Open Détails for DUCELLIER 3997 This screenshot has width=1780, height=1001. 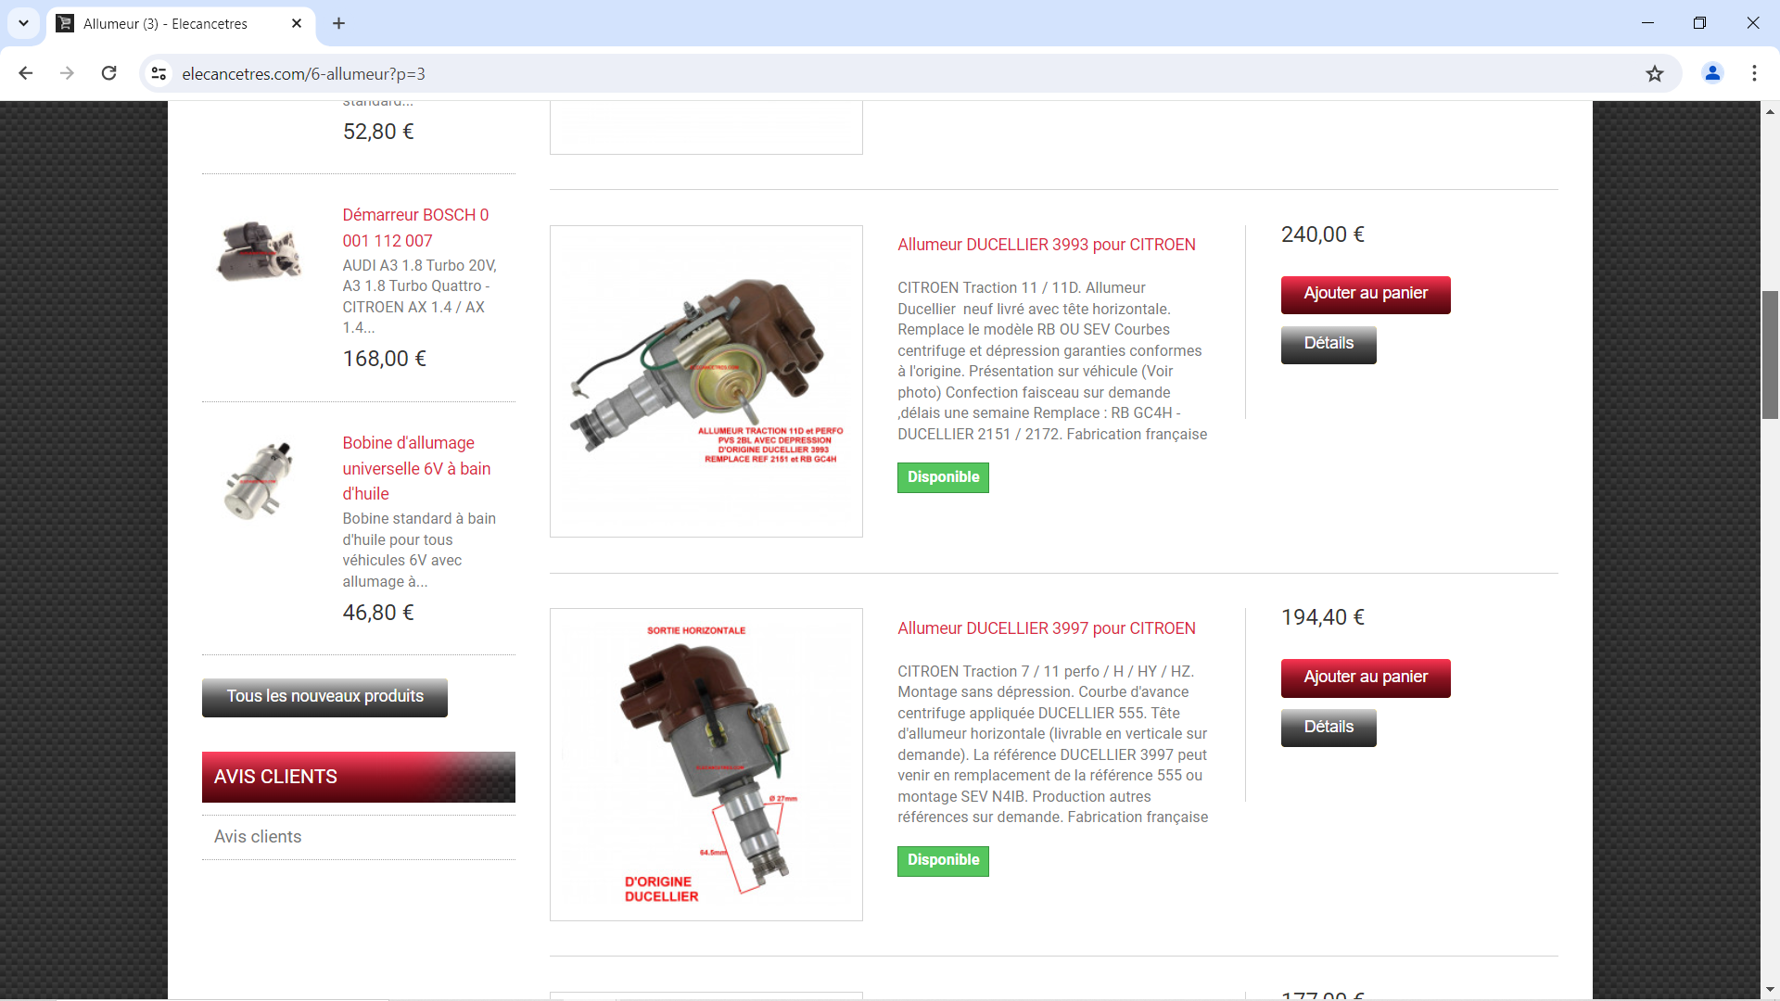[1328, 728]
